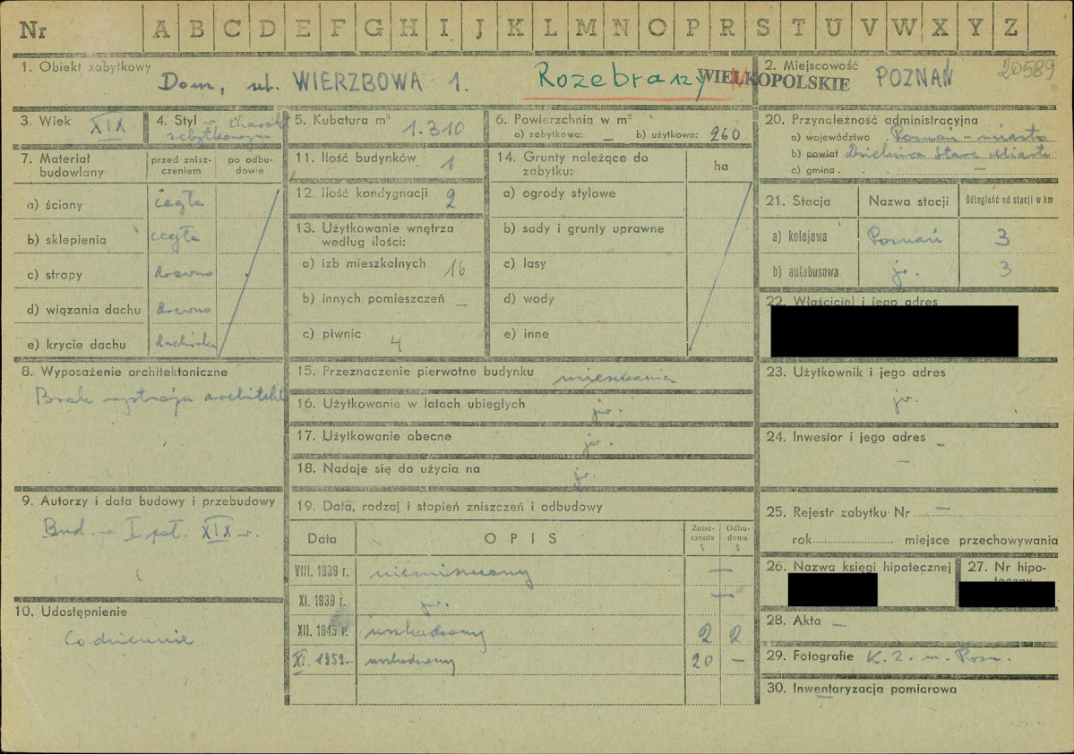Click the stamped word 'WIELKOPOLSKIE'
This screenshot has height=754, width=1074.
774,80
